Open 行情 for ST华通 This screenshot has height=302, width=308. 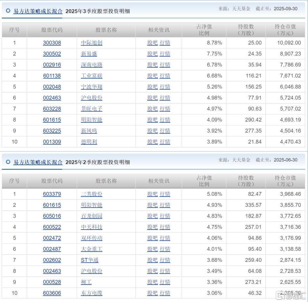click(x=165, y=260)
